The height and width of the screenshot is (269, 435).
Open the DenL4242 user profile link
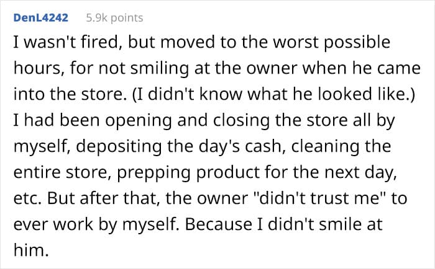click(x=41, y=18)
